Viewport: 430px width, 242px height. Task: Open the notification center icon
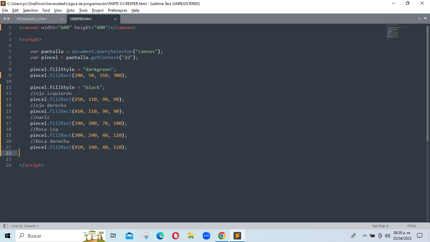tap(420, 236)
